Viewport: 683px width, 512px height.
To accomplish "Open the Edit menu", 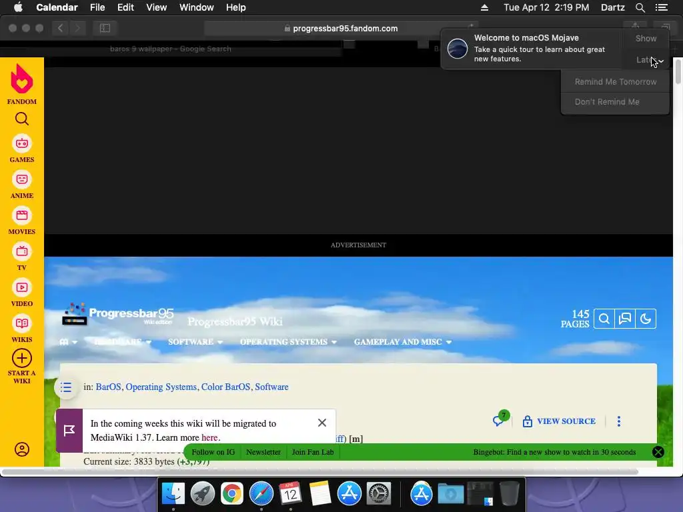I will click(125, 7).
